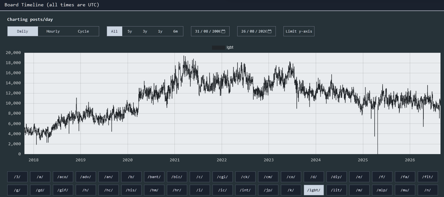Pick the /g/ board

click(x=17, y=190)
